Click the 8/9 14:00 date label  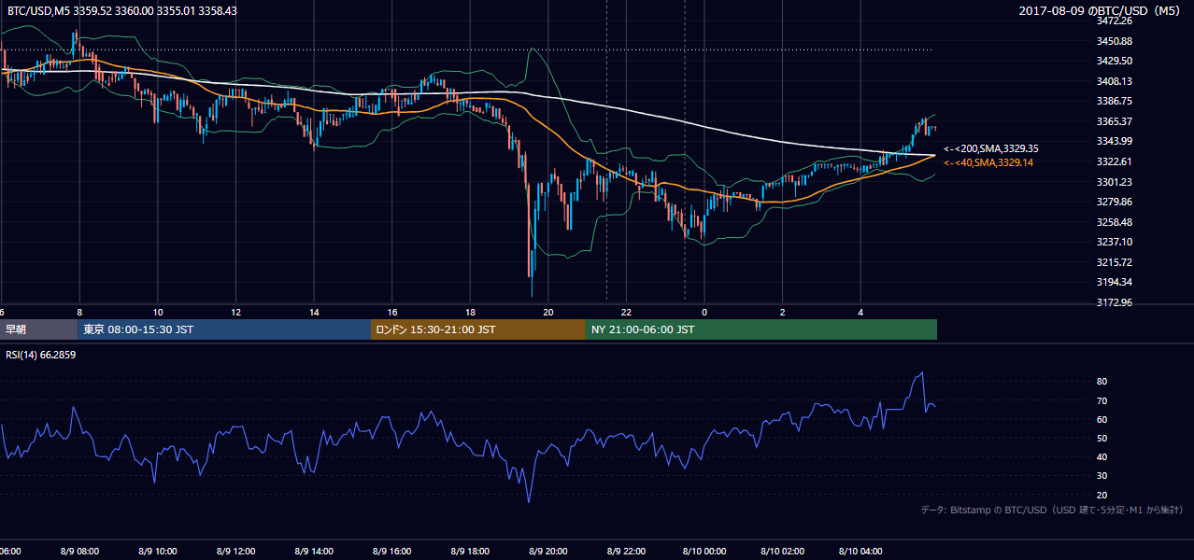tap(314, 552)
